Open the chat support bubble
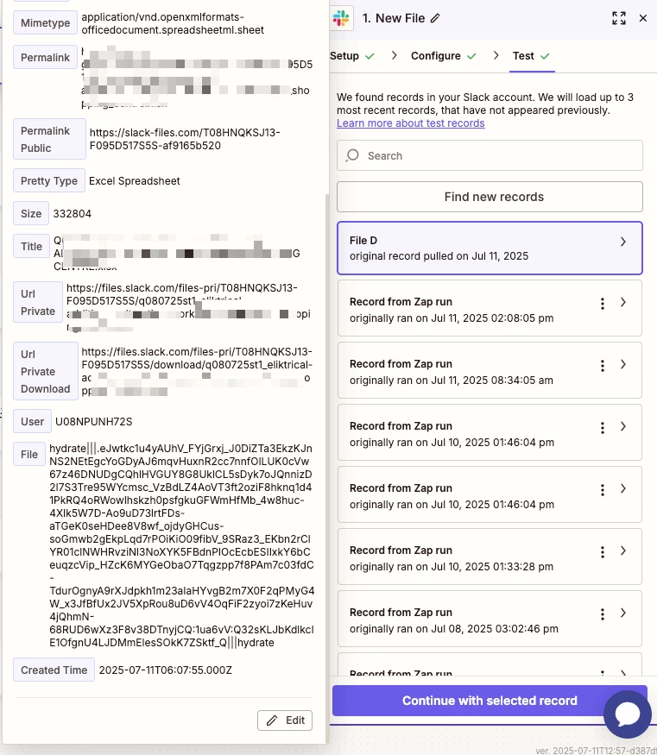 click(627, 714)
